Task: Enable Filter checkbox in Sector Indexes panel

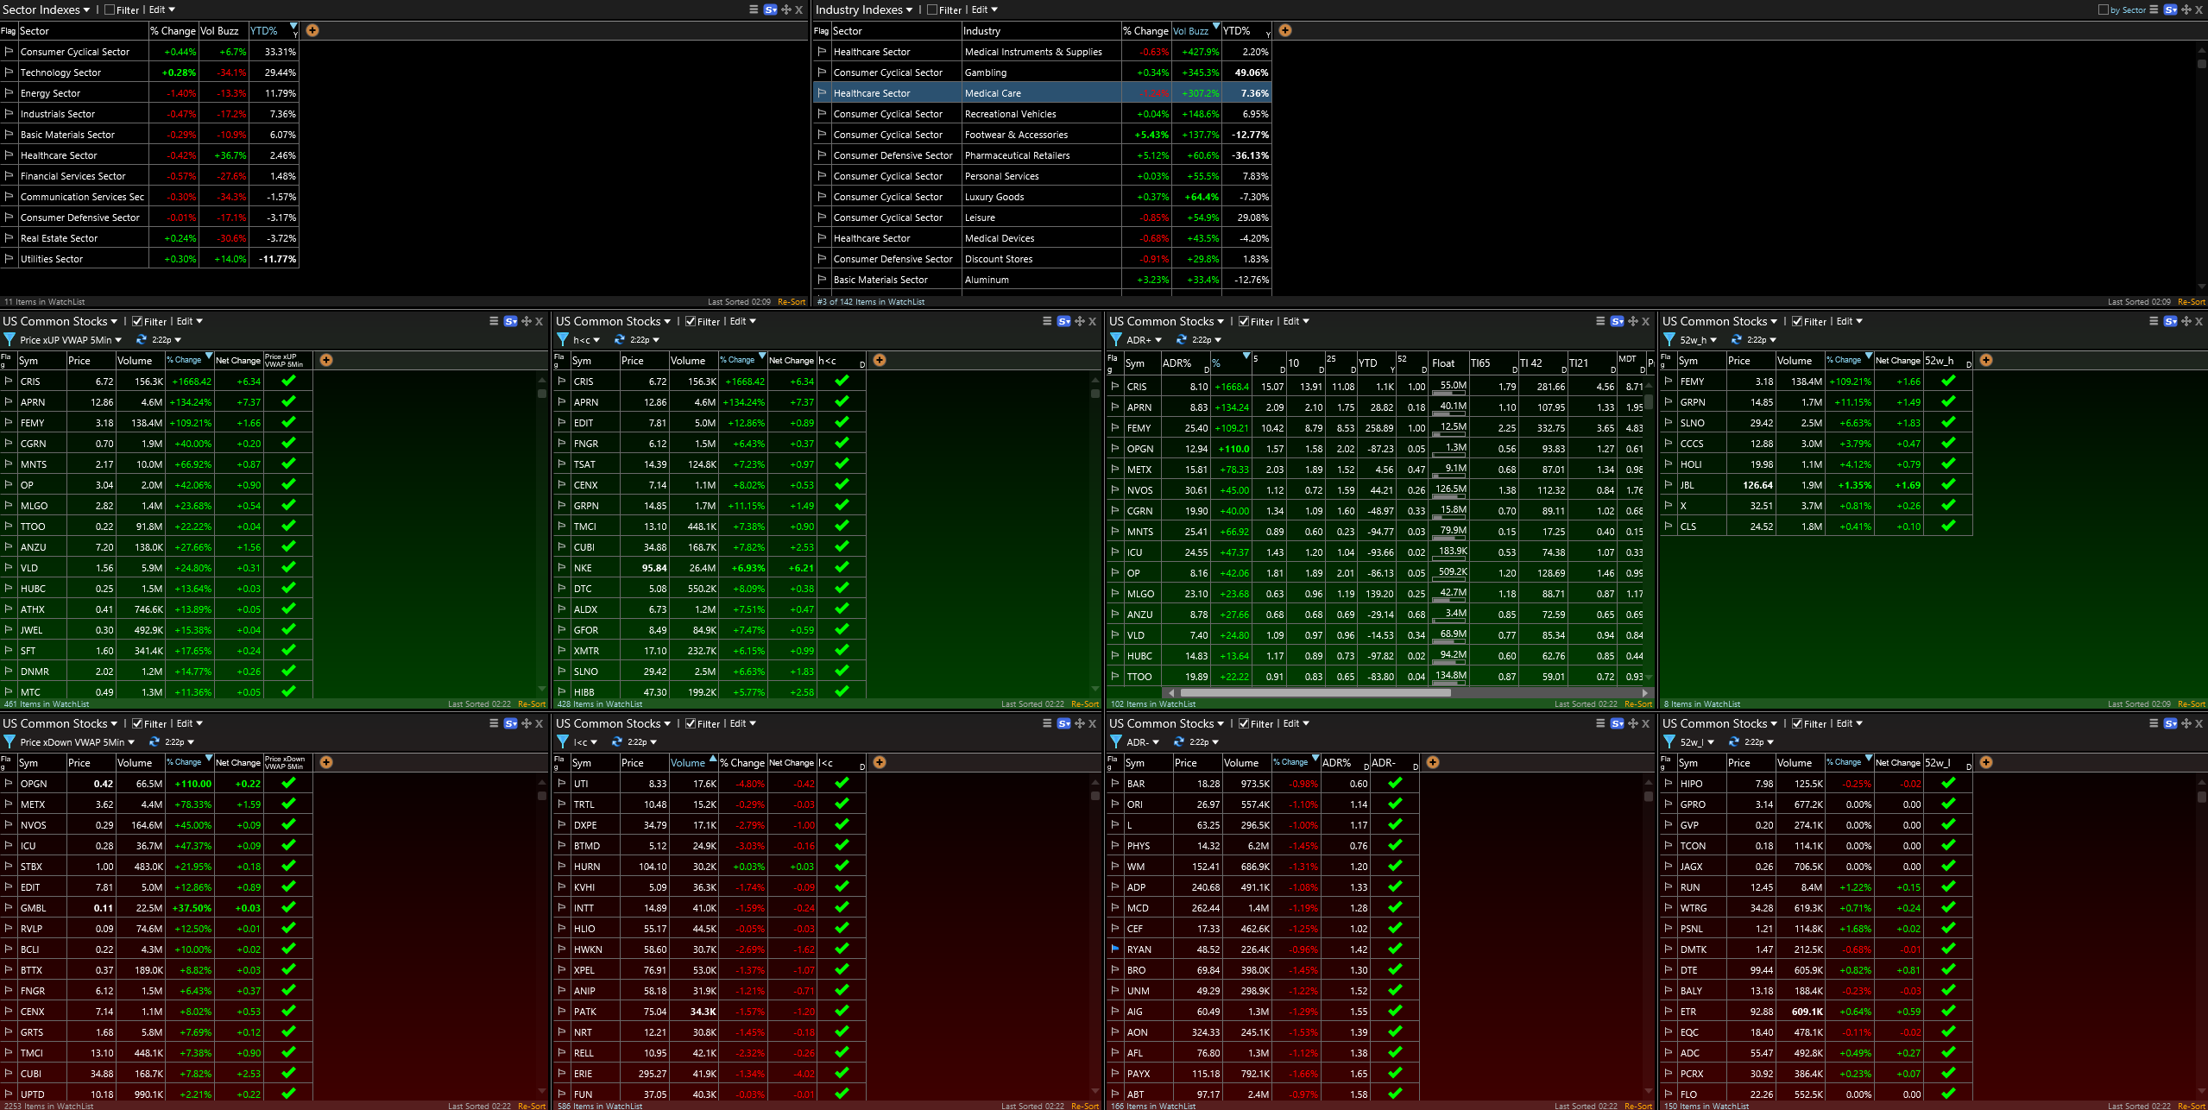Action: (x=110, y=10)
